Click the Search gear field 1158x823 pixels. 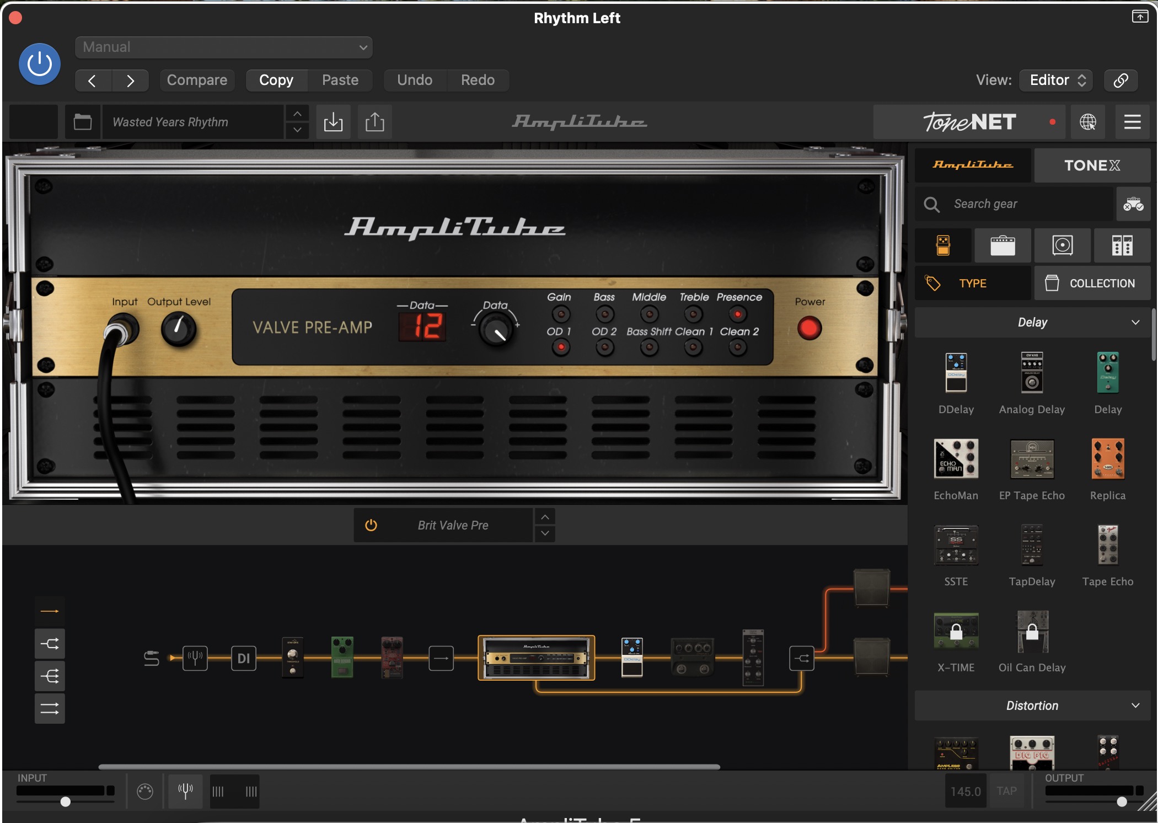click(1015, 204)
